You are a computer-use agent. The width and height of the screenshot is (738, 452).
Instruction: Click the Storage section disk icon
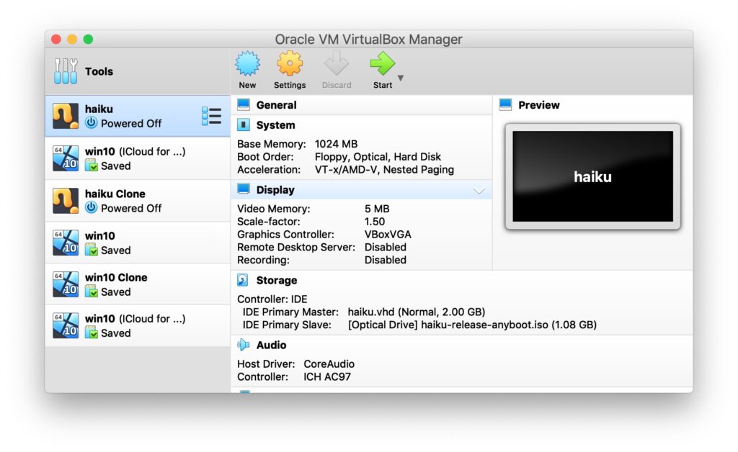241,280
